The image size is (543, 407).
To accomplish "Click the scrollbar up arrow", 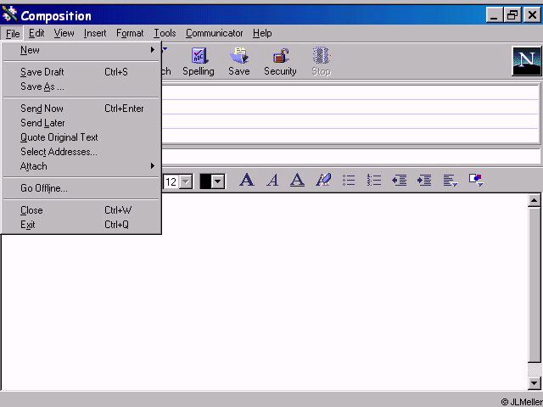I will [x=535, y=200].
